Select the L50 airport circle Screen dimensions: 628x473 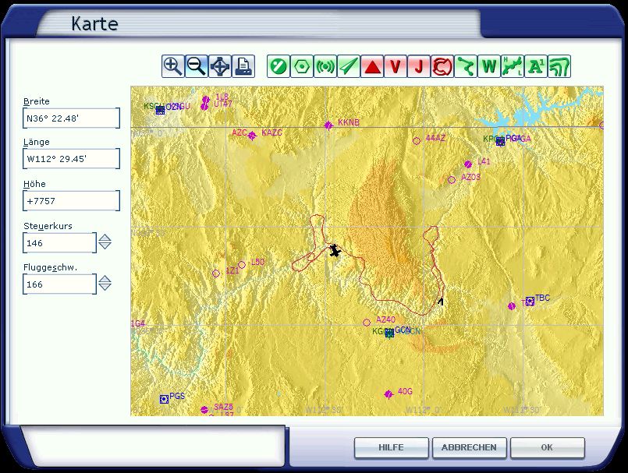coord(242,265)
